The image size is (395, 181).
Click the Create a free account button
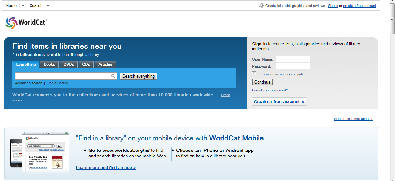(x=279, y=101)
